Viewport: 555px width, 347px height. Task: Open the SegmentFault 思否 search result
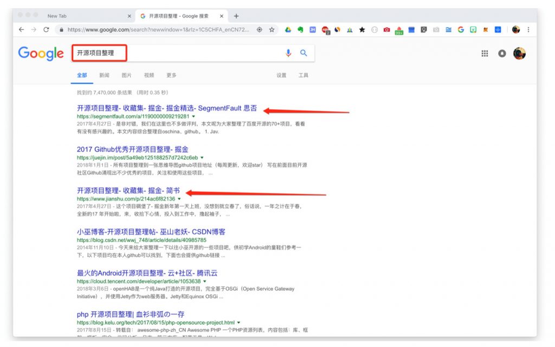(167, 108)
